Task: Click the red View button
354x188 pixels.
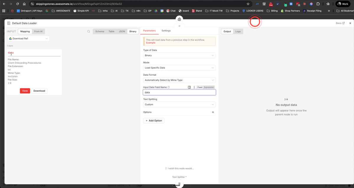Action: click(25, 91)
